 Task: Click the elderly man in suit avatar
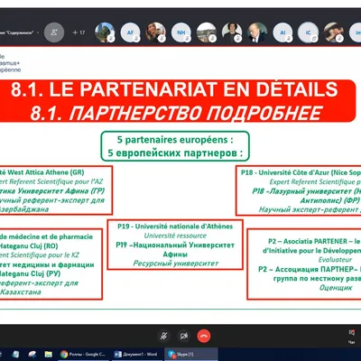[x=257, y=32]
